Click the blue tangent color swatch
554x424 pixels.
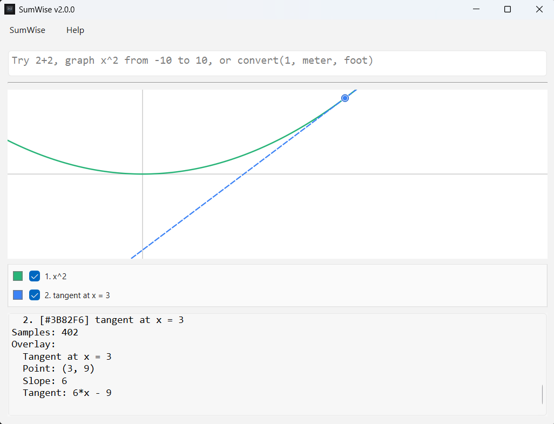(18, 295)
